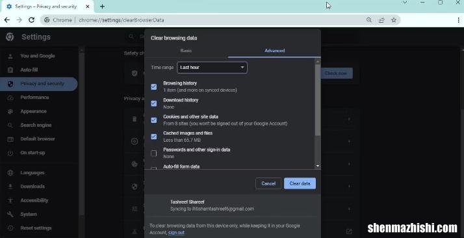
Task: Click the download icon beside Downloads
Action: coord(10,187)
